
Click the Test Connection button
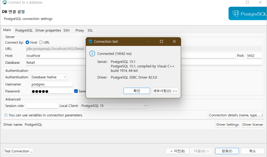pos(18,151)
